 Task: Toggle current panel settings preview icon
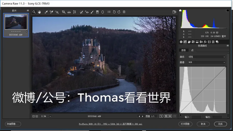(174, 116)
